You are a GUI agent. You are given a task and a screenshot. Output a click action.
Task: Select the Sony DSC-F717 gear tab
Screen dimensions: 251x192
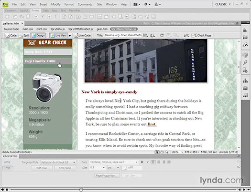click(48, 52)
